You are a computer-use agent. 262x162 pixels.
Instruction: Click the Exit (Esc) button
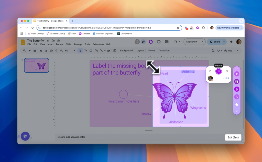tap(233, 137)
